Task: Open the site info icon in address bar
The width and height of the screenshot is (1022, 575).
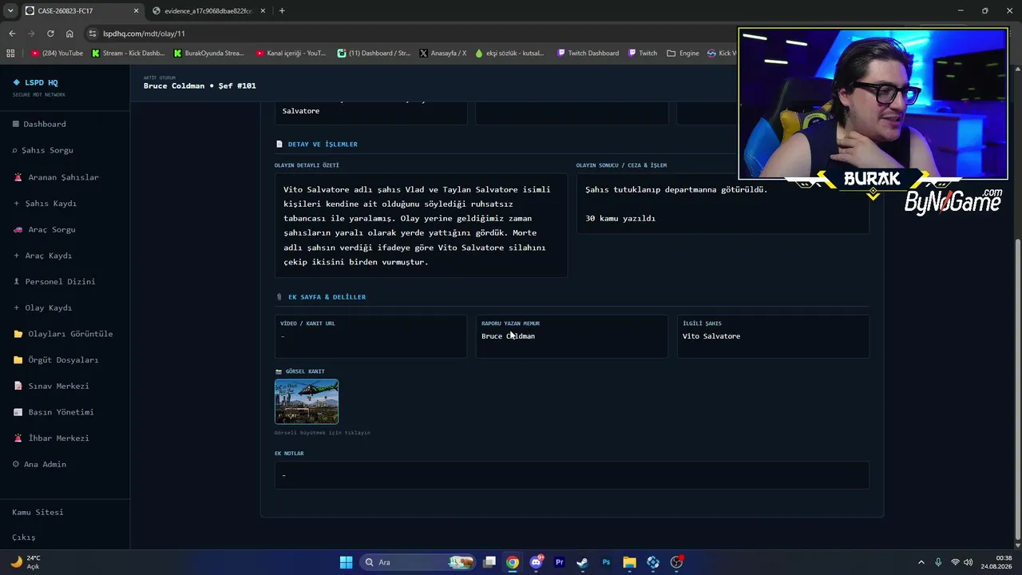Action: pos(93,34)
